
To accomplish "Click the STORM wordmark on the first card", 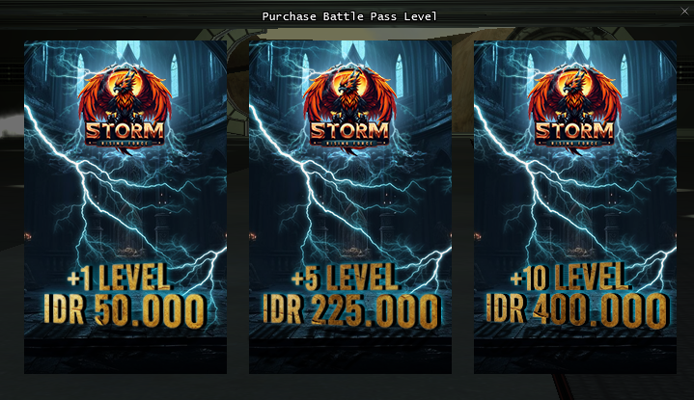I will (x=125, y=131).
